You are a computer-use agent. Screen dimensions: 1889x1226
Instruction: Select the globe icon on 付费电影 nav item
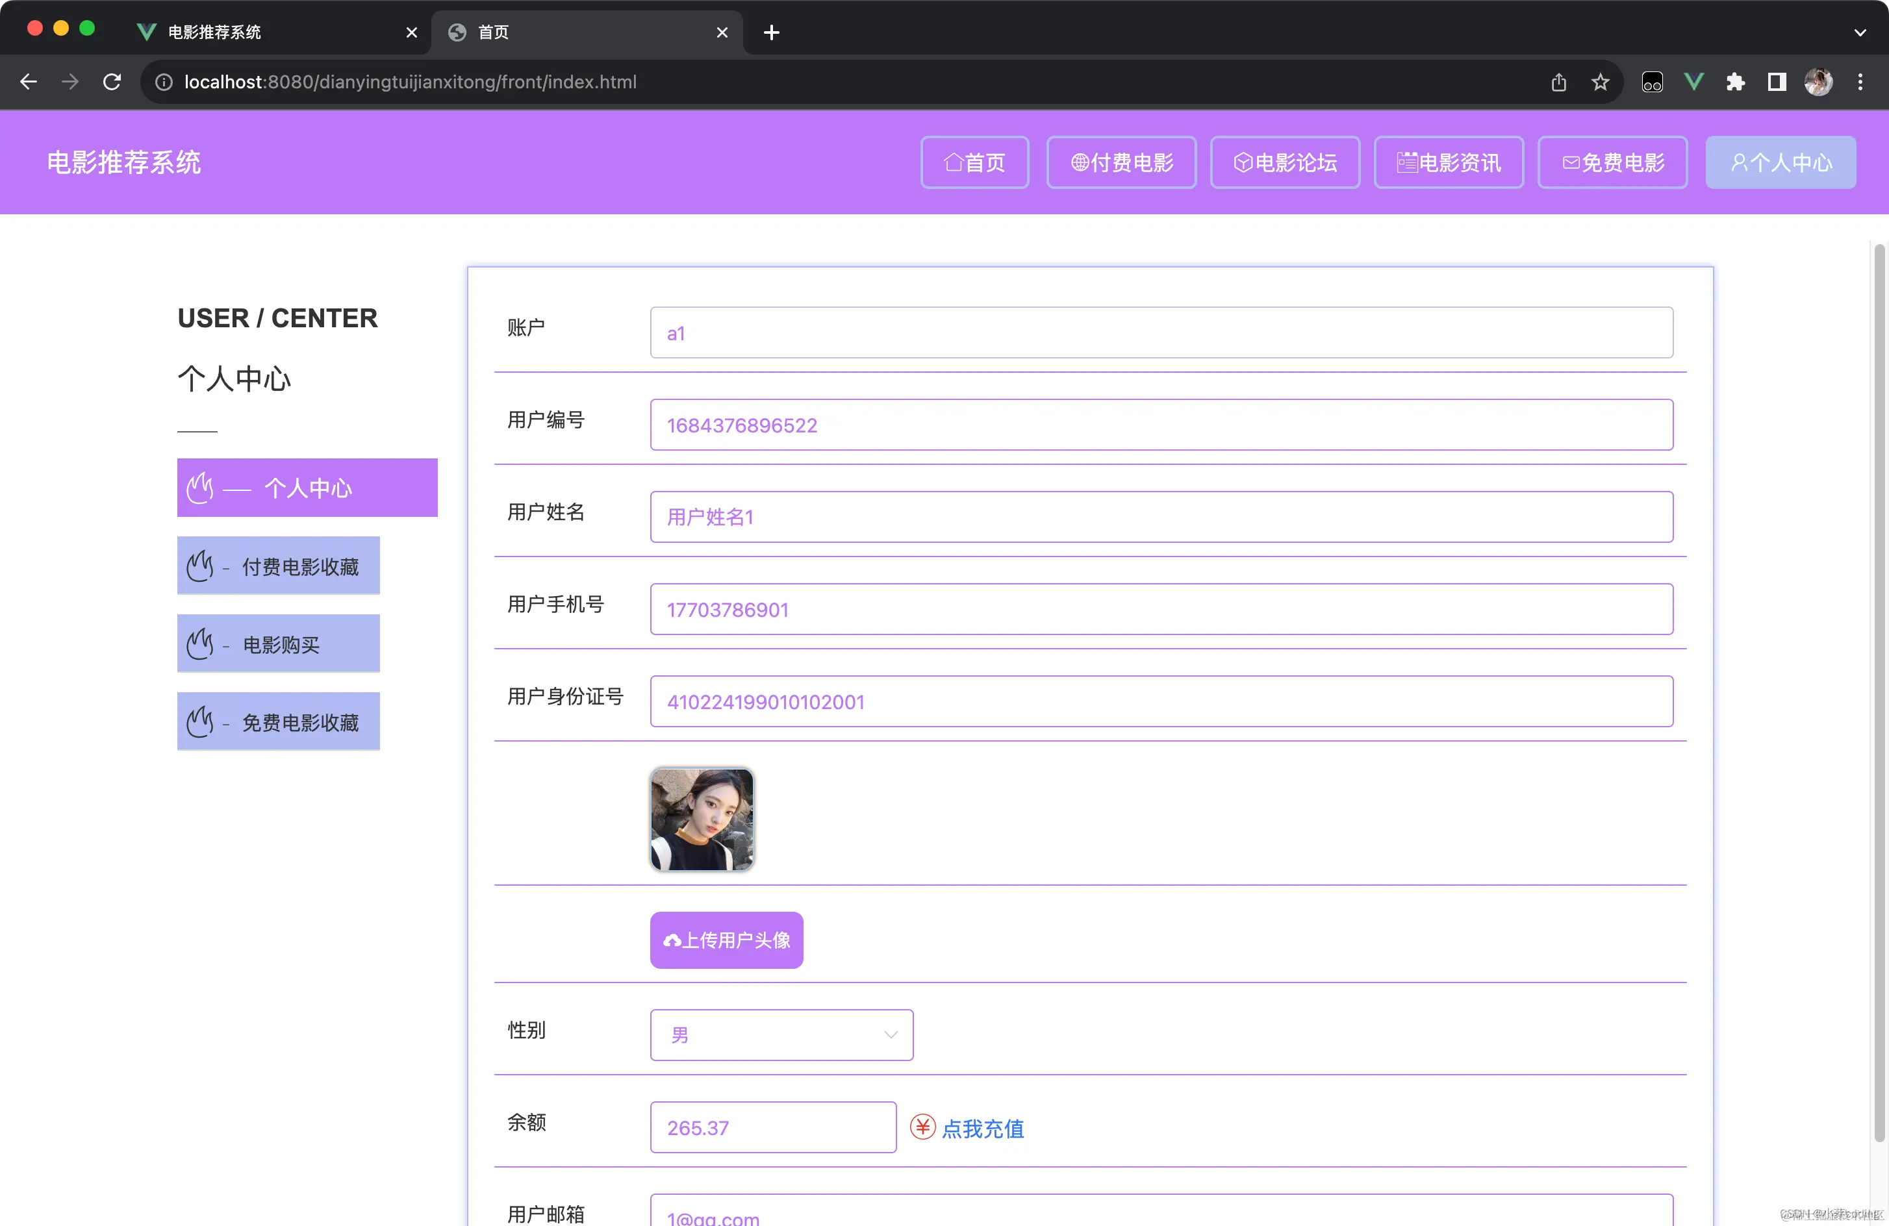click(x=1080, y=162)
